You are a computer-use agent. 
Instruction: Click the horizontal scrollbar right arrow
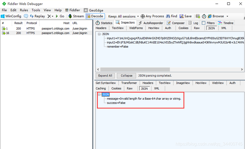[x=242, y=69]
